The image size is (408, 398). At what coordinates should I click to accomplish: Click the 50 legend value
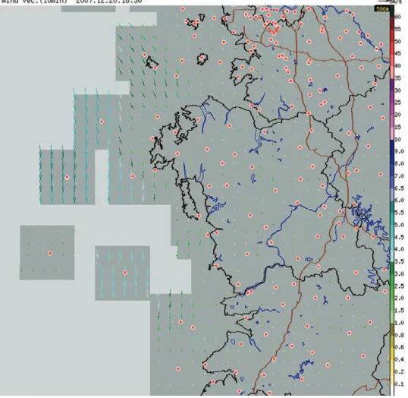click(397, 42)
